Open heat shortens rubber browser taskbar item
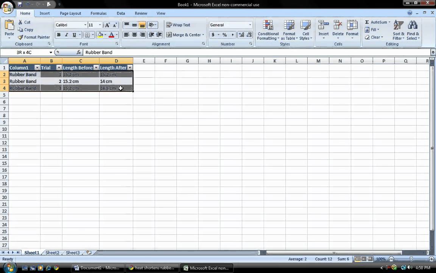Viewport: 436px width, 273px height. pos(151,268)
